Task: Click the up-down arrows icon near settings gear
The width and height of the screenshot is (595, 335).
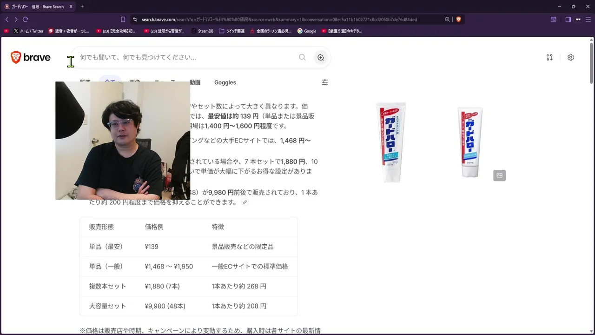Action: tap(549, 57)
